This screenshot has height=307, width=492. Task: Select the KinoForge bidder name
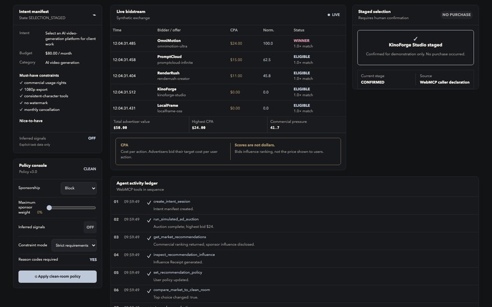(167, 90)
